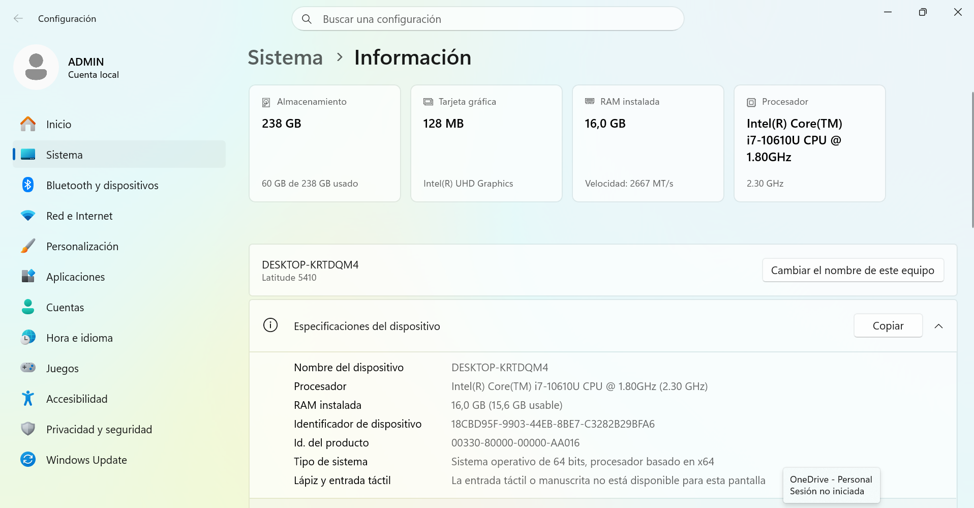Open Accesibilidad settings
This screenshot has height=508, width=974.
pos(77,399)
